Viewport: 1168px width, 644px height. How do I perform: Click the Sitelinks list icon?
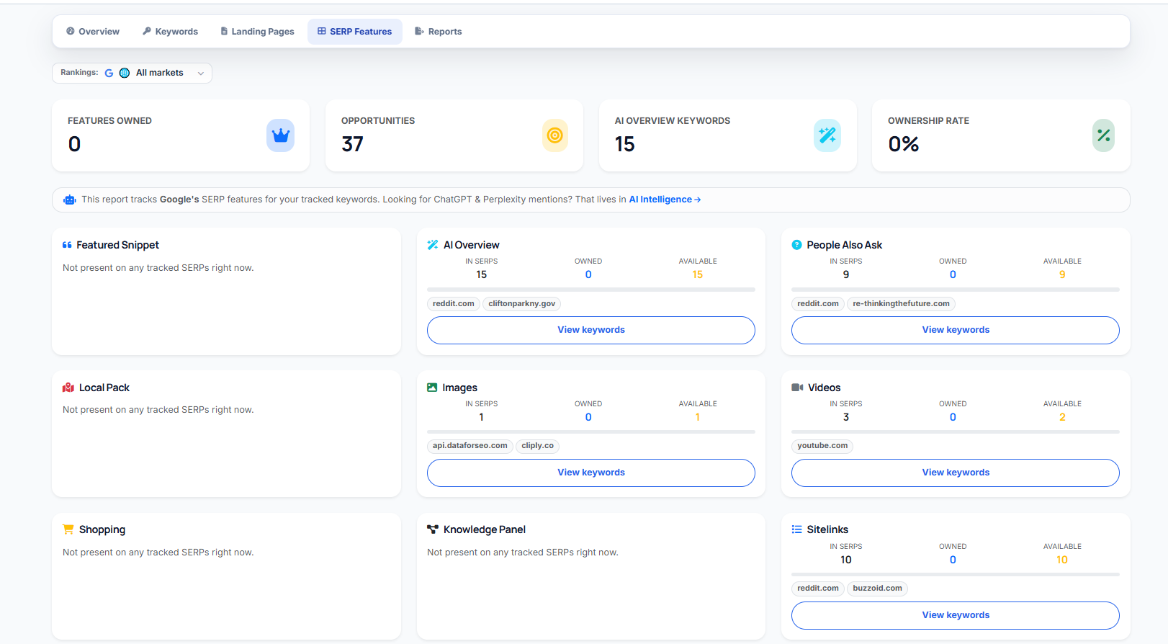click(796, 529)
